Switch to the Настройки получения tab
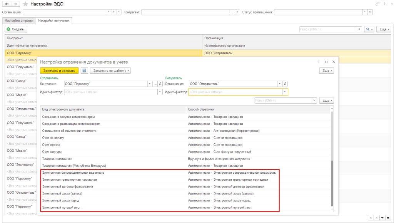Screen dimensions: 394x223 (54, 21)
